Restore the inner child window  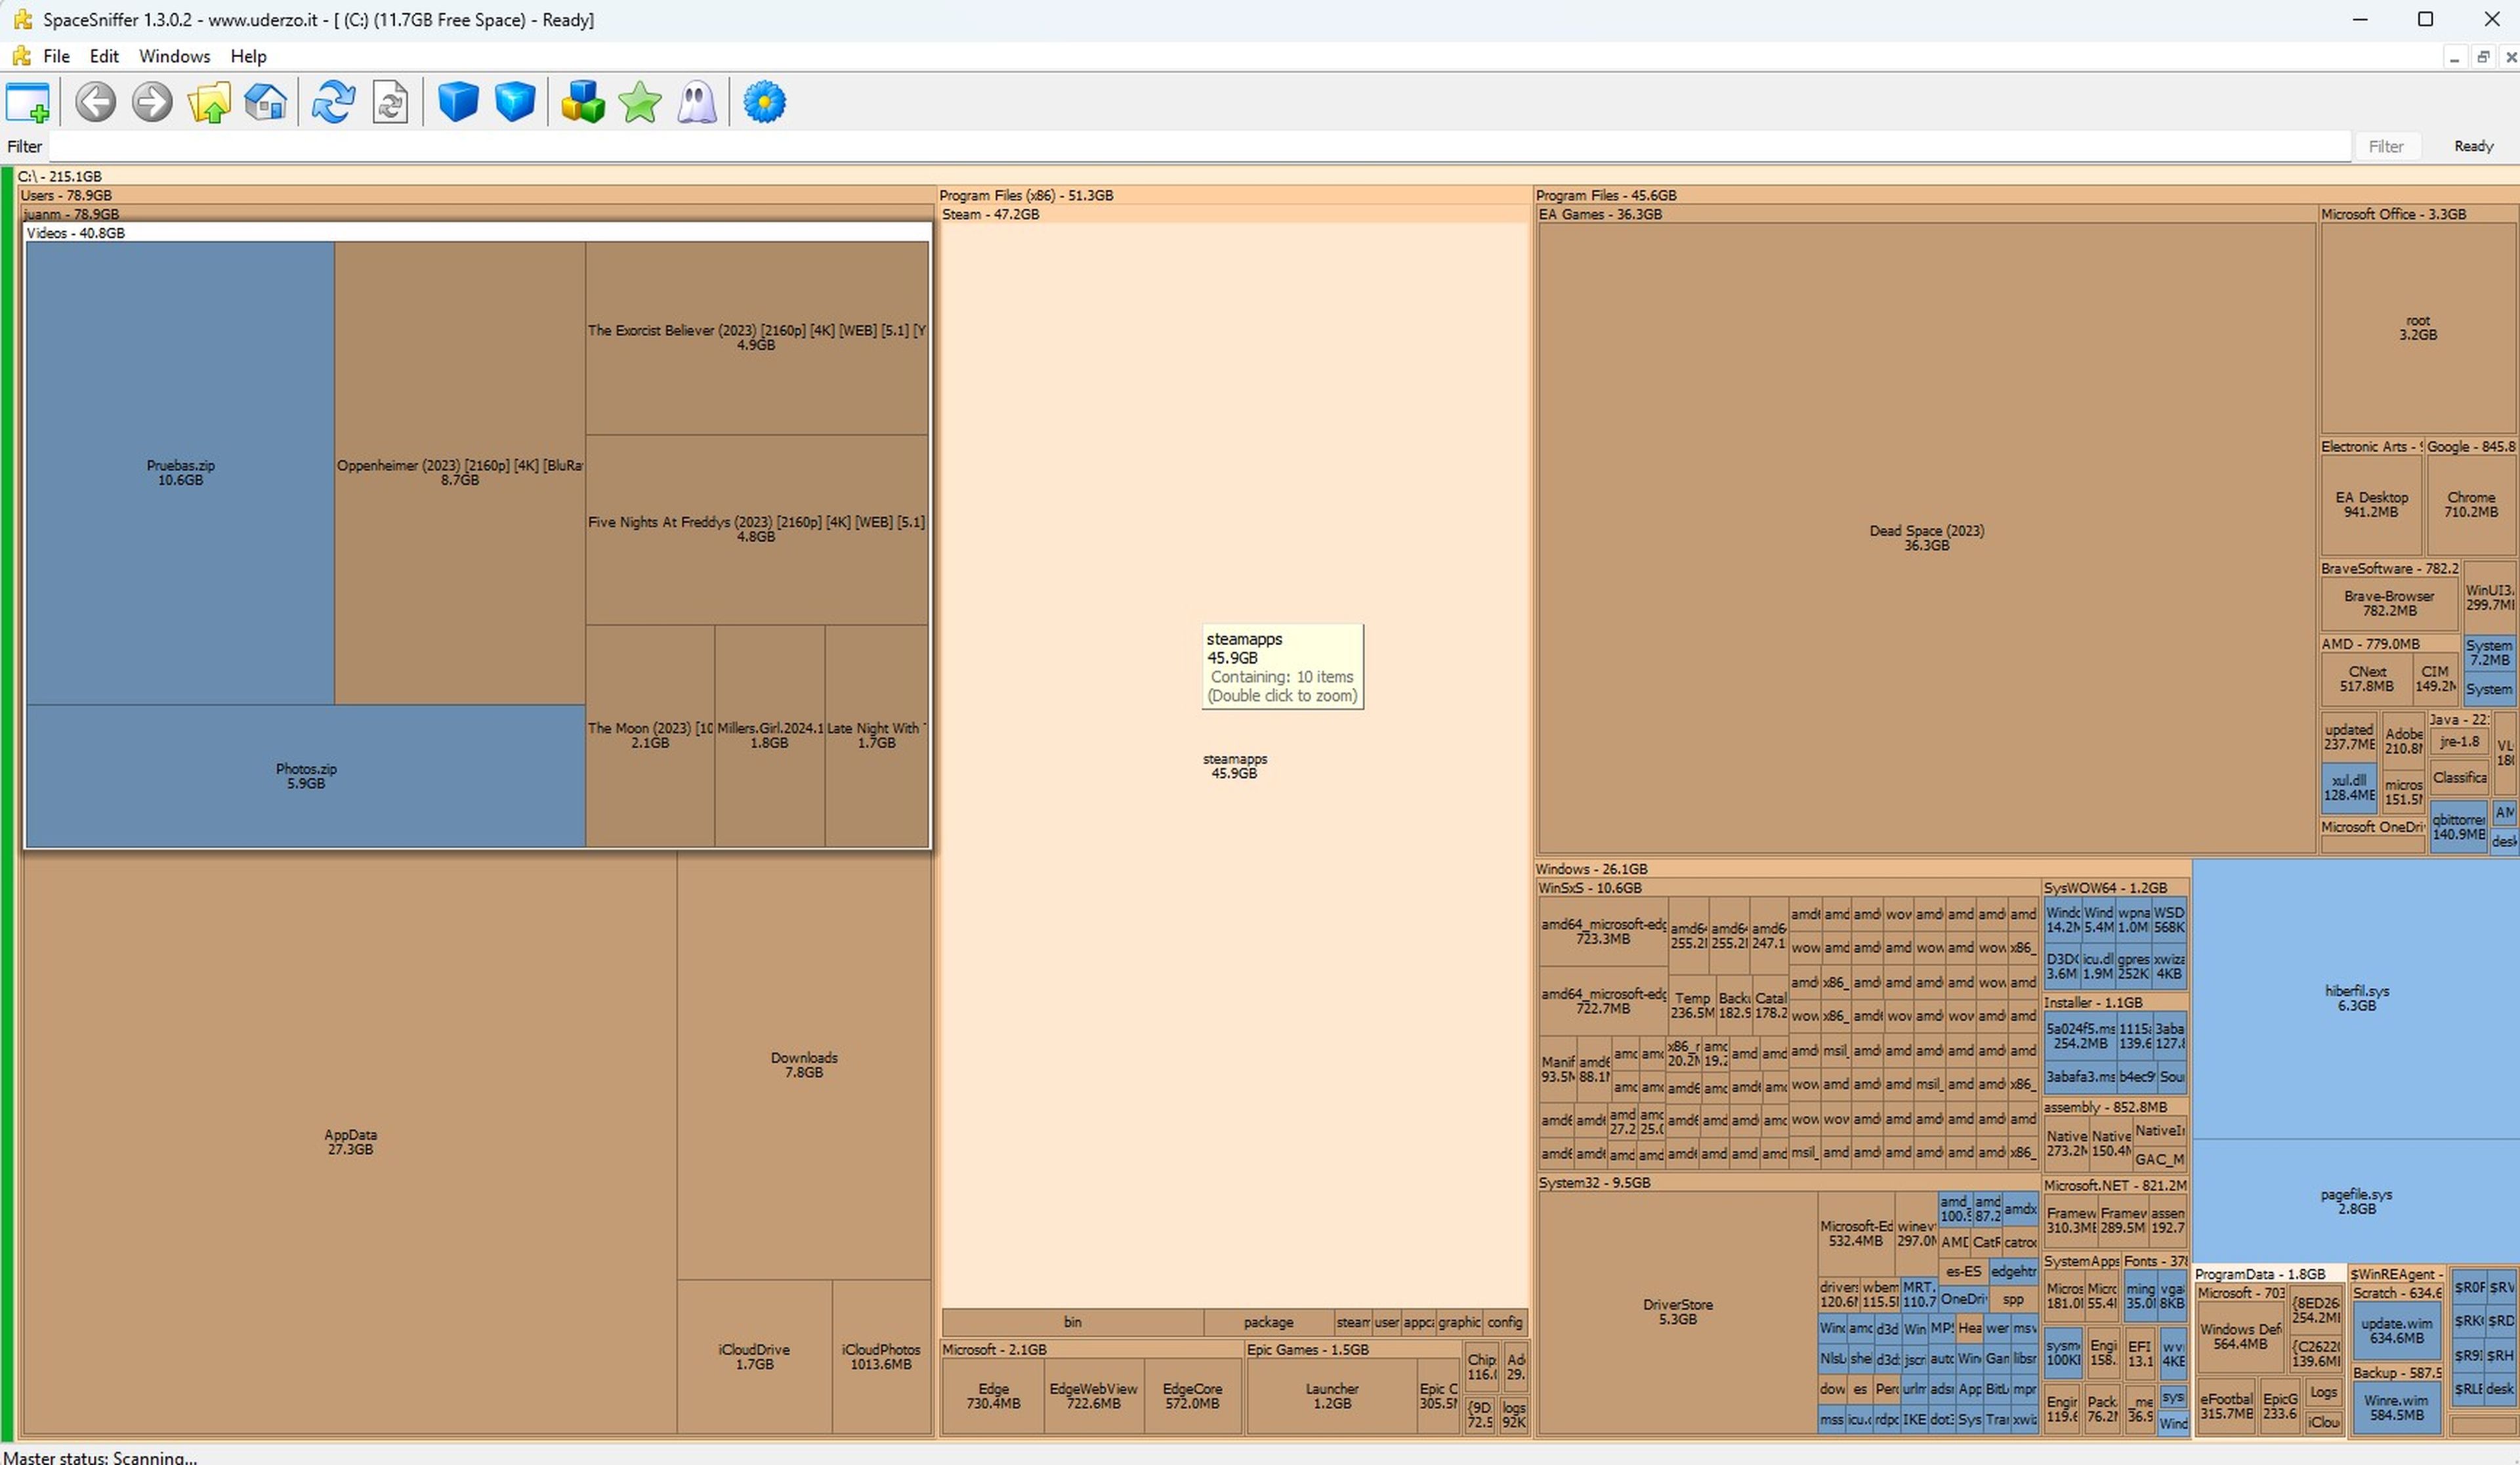pyautogui.click(x=2483, y=57)
